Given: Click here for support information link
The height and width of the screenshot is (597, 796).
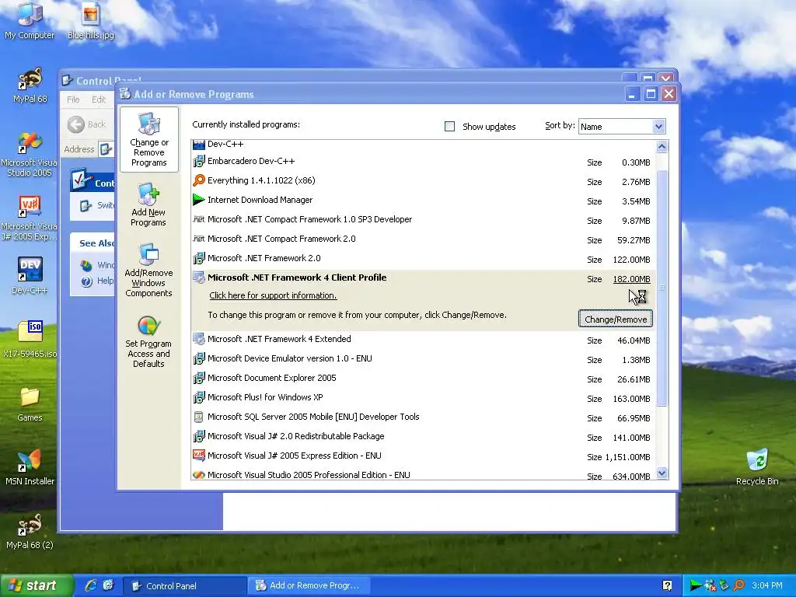Looking at the screenshot, I should (x=273, y=295).
